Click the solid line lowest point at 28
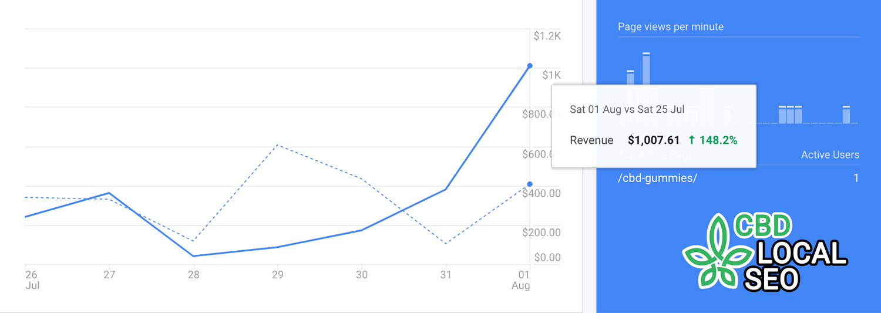This screenshot has width=881, height=313. click(x=193, y=256)
